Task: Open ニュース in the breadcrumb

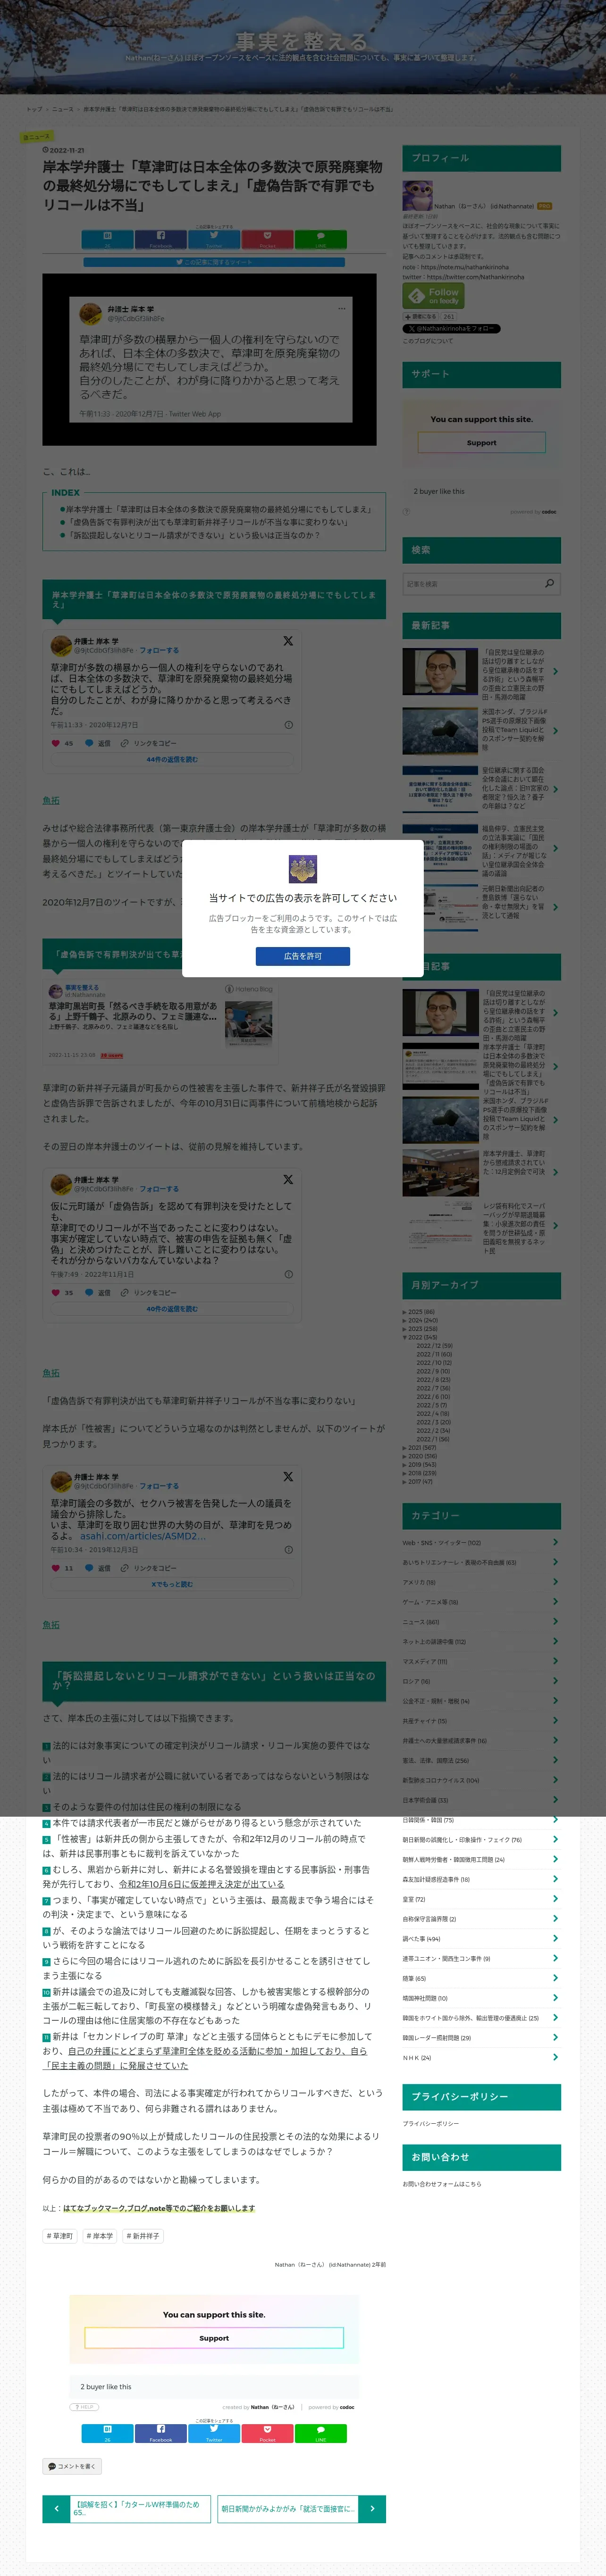Action: click(62, 109)
